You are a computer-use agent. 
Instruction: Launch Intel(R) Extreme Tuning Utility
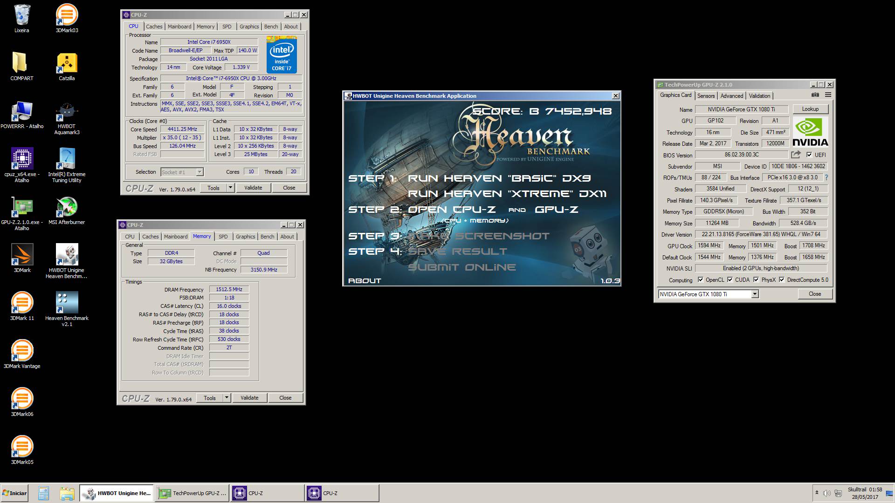tap(67, 166)
